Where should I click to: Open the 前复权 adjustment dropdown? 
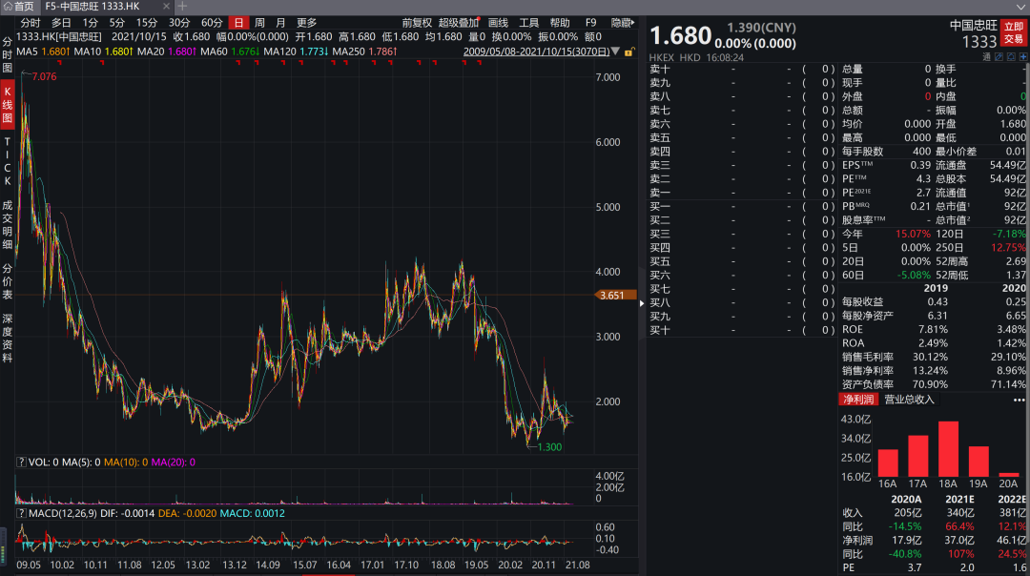[416, 22]
